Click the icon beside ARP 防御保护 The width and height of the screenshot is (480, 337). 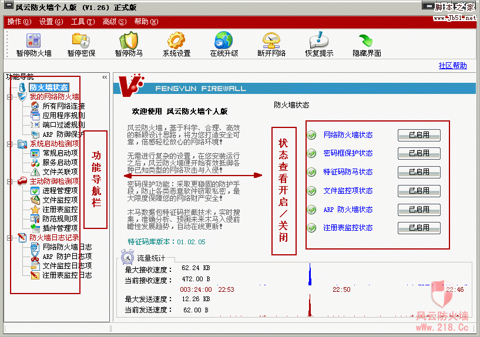pos(35,134)
